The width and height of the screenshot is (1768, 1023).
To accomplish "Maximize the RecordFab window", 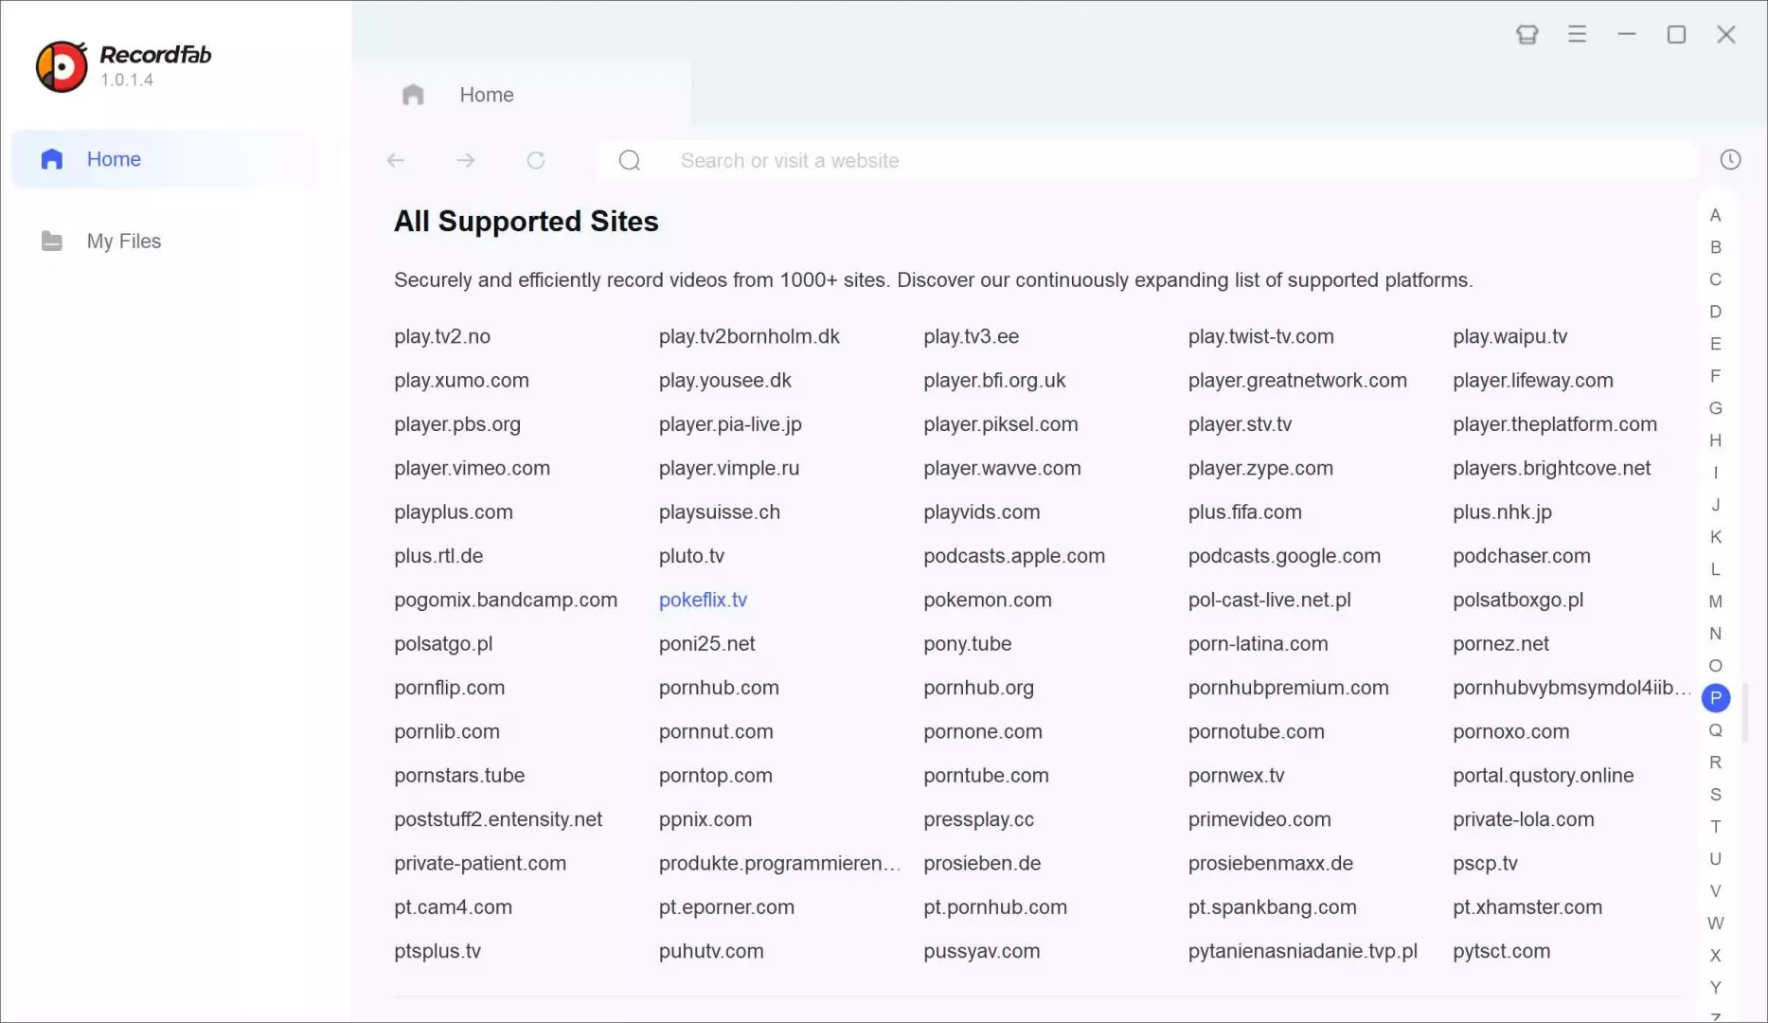I will click(x=1676, y=35).
